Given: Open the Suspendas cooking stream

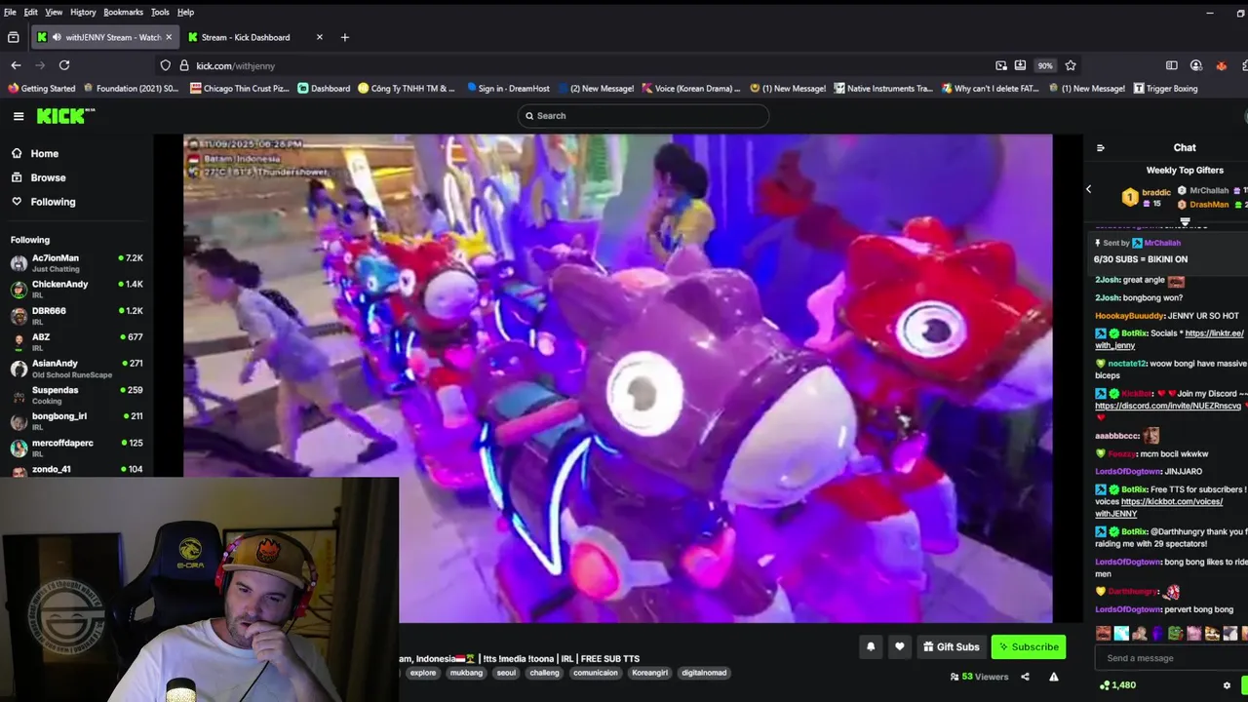Looking at the screenshot, I should pos(76,394).
